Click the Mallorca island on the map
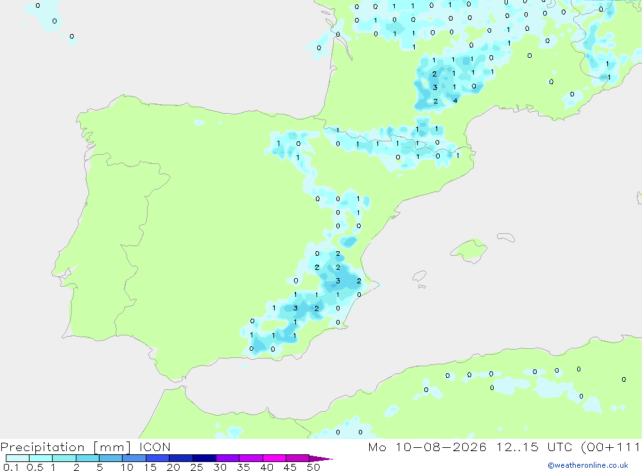642x471 pixels. point(469,250)
